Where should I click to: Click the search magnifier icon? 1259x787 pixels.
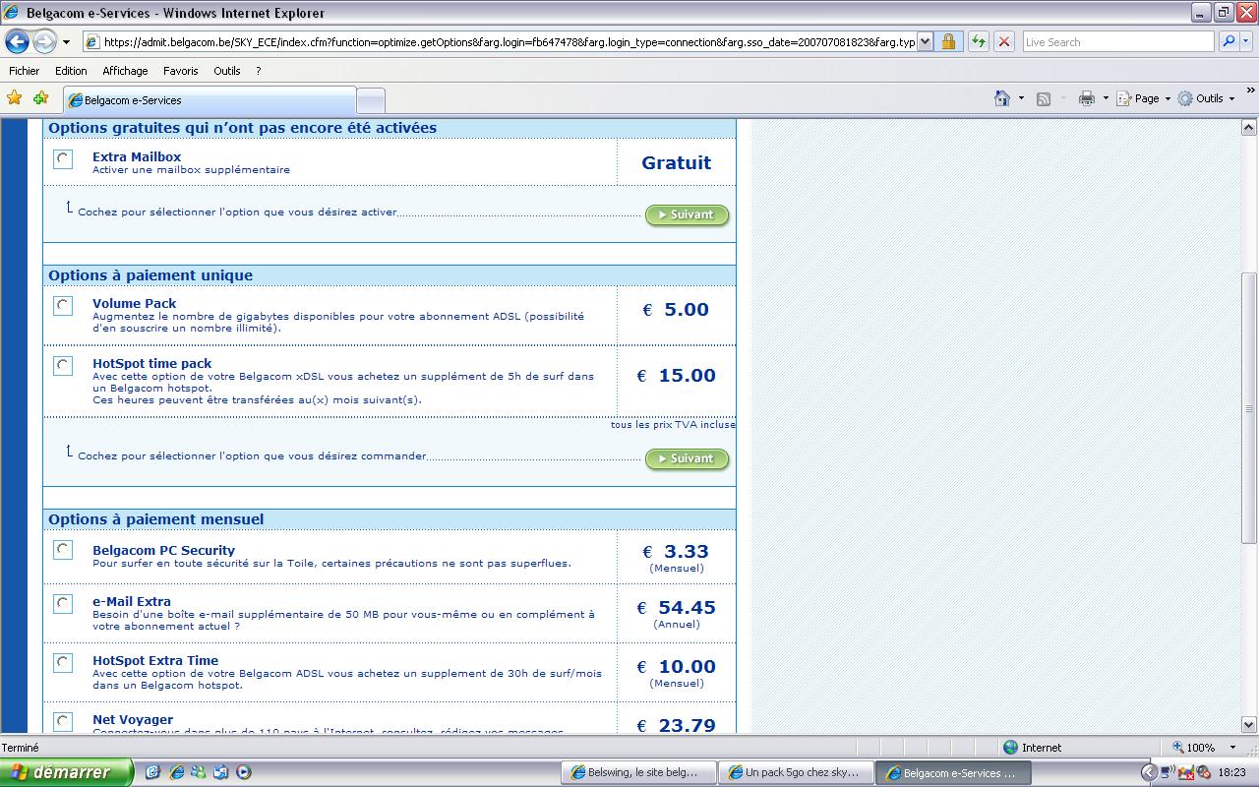tap(1229, 41)
